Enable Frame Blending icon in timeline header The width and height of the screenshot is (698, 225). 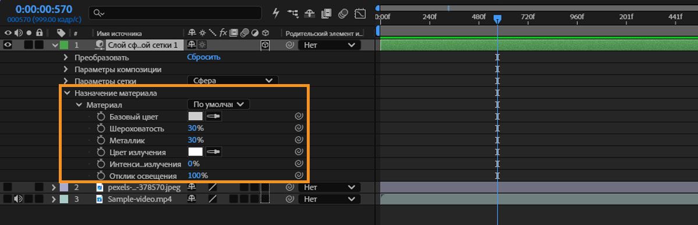(x=327, y=14)
